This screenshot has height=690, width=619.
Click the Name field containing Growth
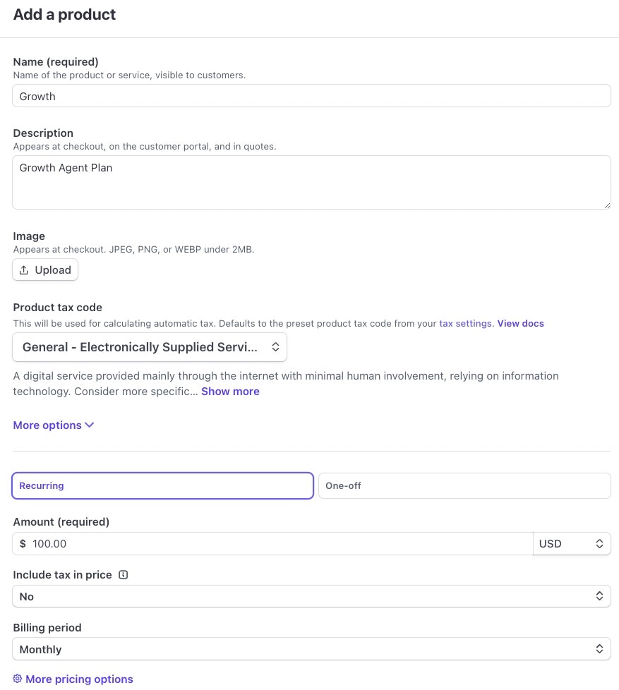(311, 95)
